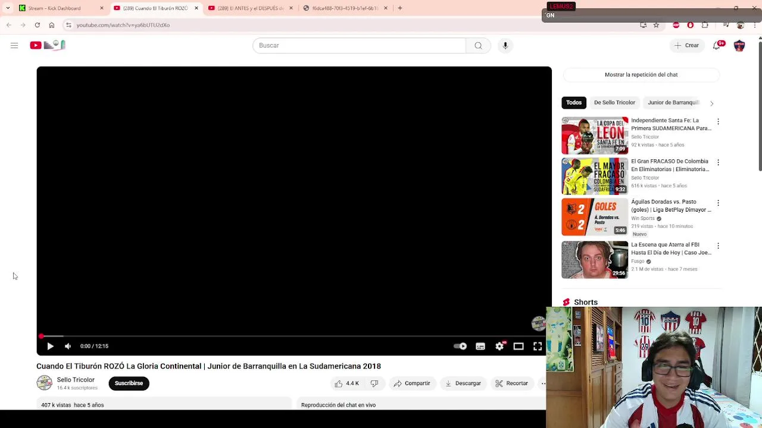Open the YouTube account avatar menu
The height and width of the screenshot is (428, 762).
click(x=739, y=45)
